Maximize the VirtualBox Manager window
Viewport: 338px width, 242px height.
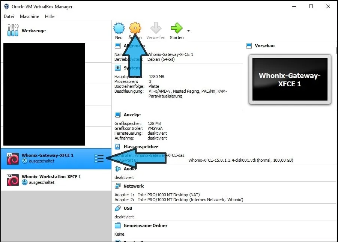311,6
